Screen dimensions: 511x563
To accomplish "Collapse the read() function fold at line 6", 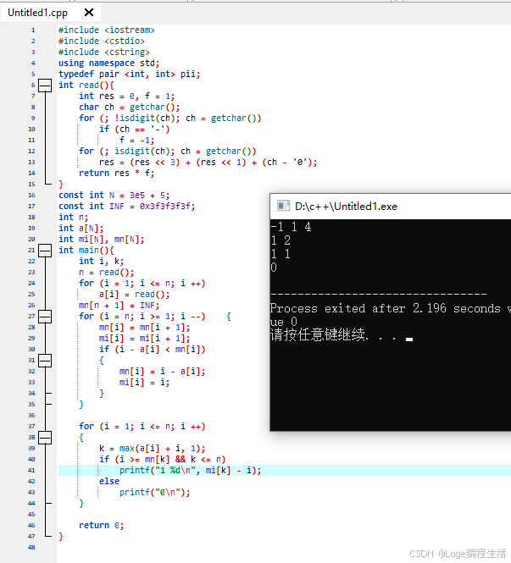I will 45,86.
